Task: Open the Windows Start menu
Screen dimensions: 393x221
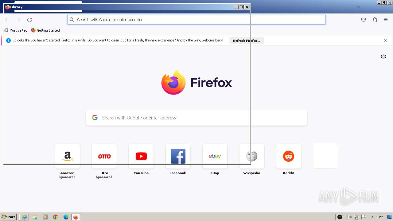Action: pos(9,217)
